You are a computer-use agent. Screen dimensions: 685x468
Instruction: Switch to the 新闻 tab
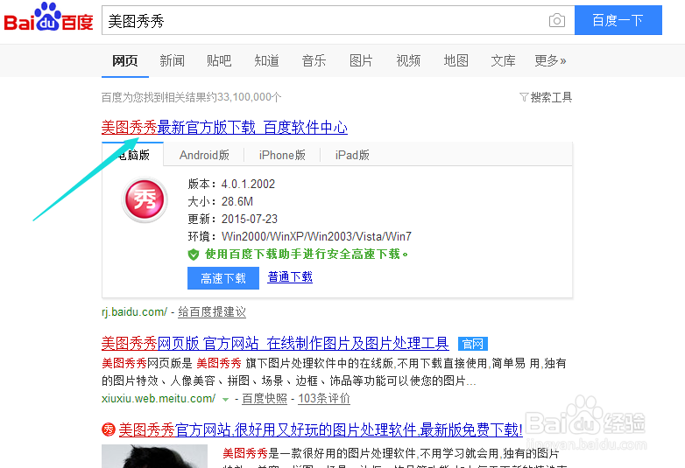click(172, 61)
